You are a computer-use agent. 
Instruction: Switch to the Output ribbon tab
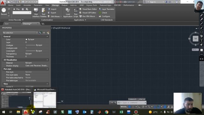64,5
